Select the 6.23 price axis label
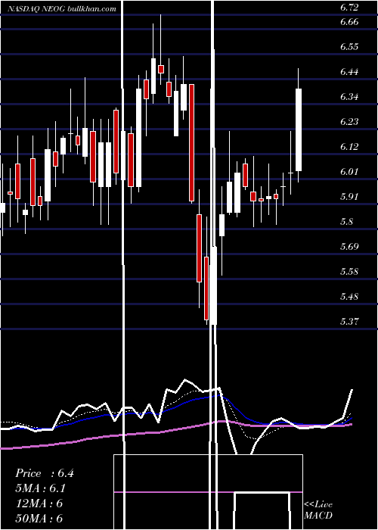This screenshot has height=530, width=378. coord(349,122)
